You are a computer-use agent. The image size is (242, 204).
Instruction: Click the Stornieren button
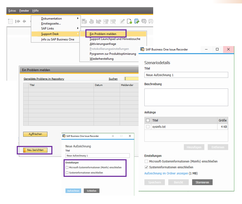point(202,182)
